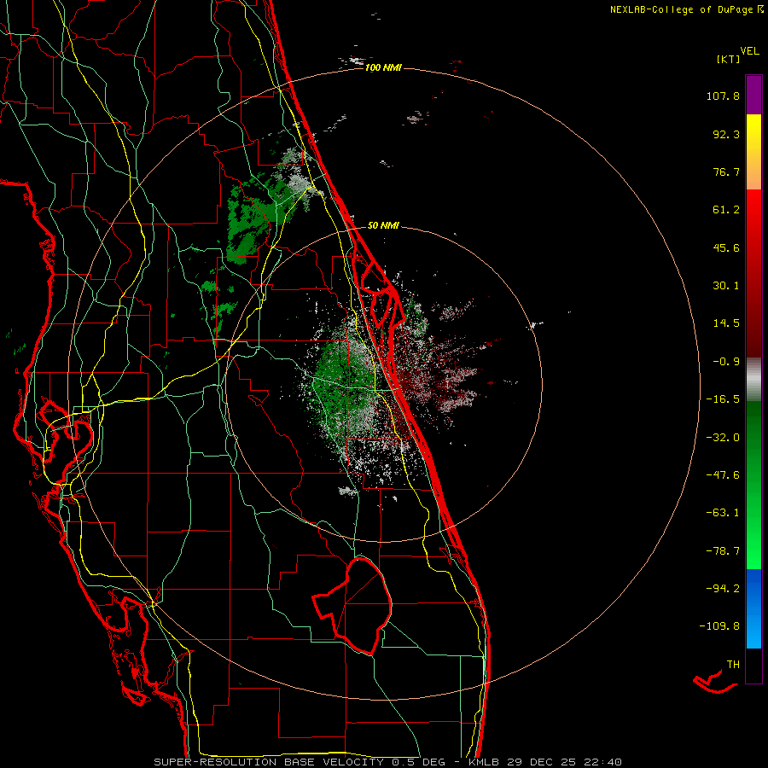Select the -0.9 scale value
The image size is (768, 768).
point(726,362)
